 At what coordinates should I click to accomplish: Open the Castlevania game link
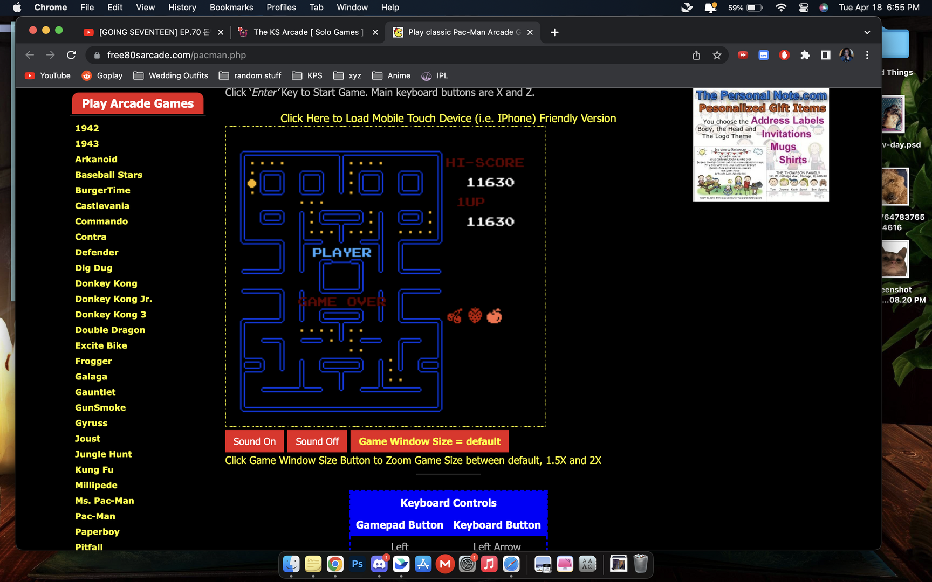click(102, 206)
